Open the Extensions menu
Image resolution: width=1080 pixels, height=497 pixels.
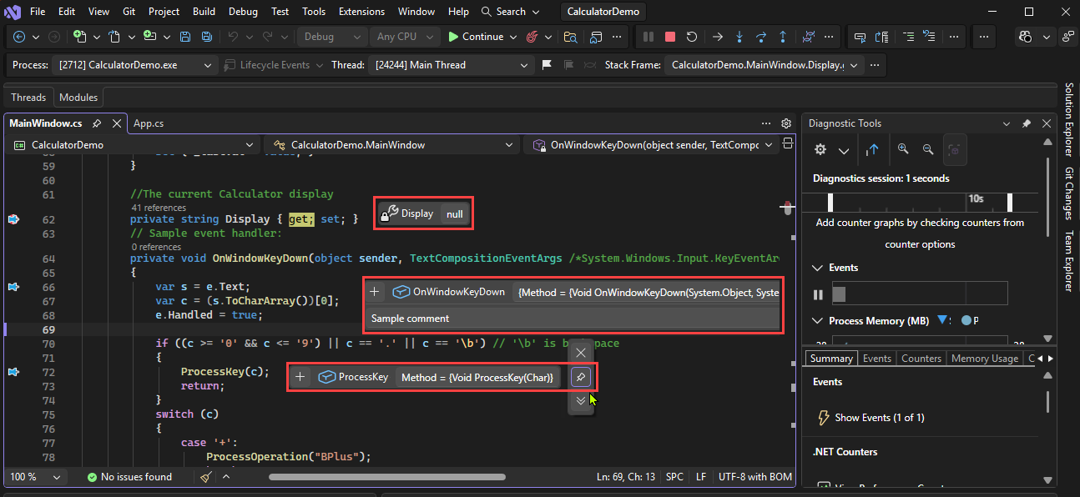pos(362,12)
